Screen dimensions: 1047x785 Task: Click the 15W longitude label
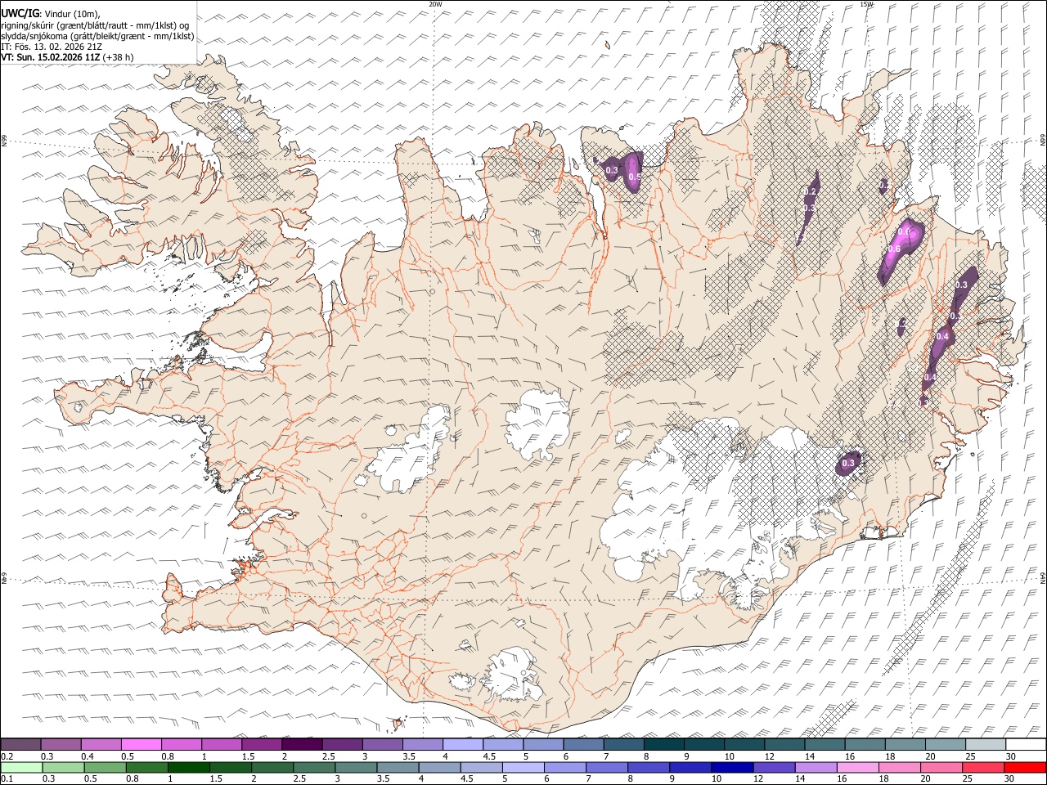click(x=866, y=4)
